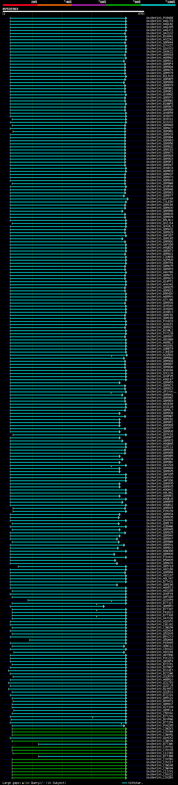Select hit UniRef100_B1NWF6
This screenshot has height=785, width=178.
tap(160, 104)
